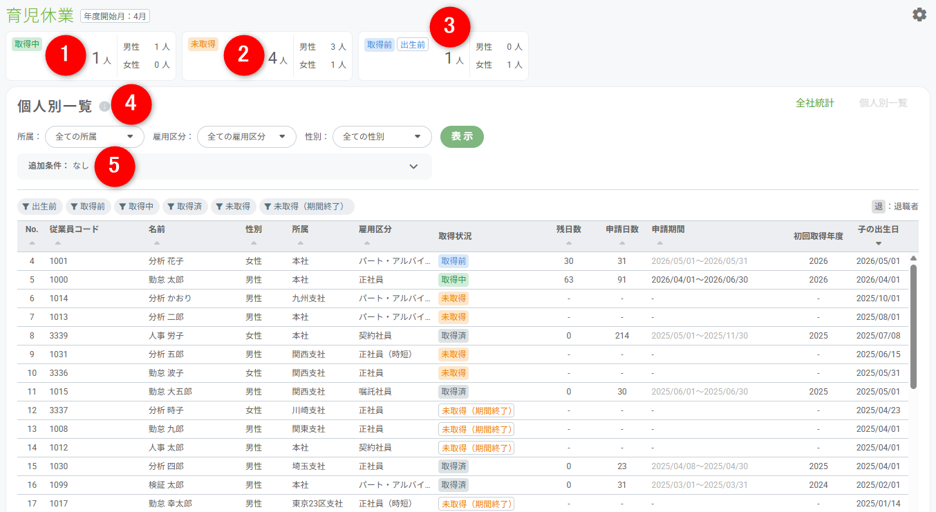Viewport: 936px width, 512px height.
Task: Sort by the 残日数 column
Action: pos(569,243)
